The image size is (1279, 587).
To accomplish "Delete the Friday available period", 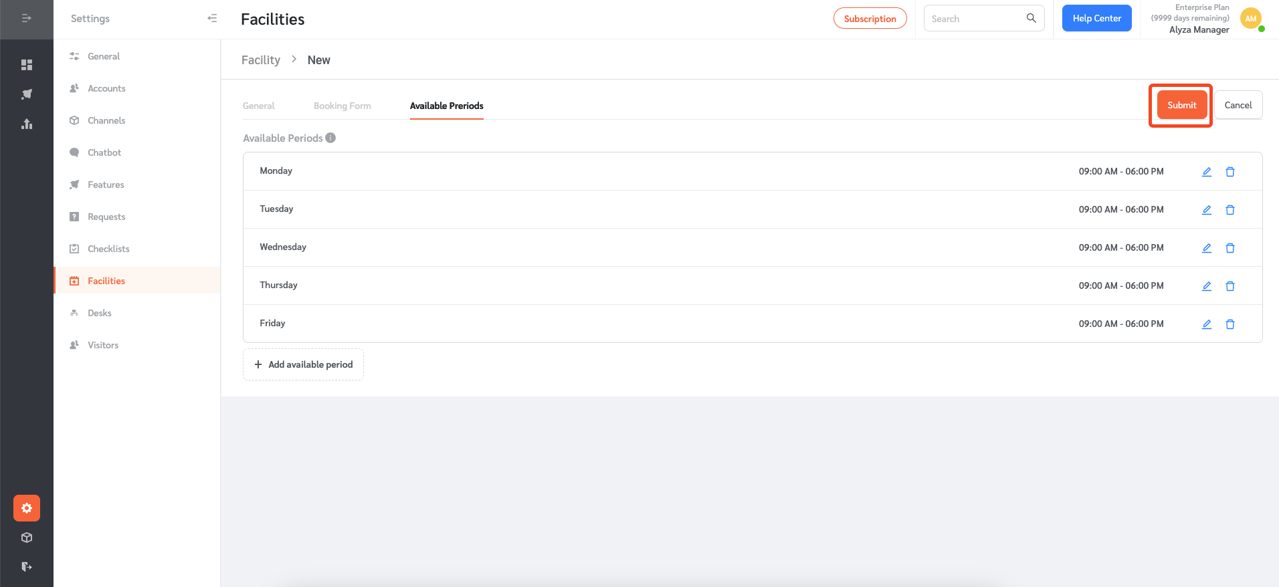I will (x=1230, y=324).
